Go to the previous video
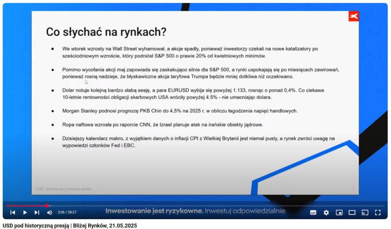This screenshot has width=391, height=229. pos(13,212)
